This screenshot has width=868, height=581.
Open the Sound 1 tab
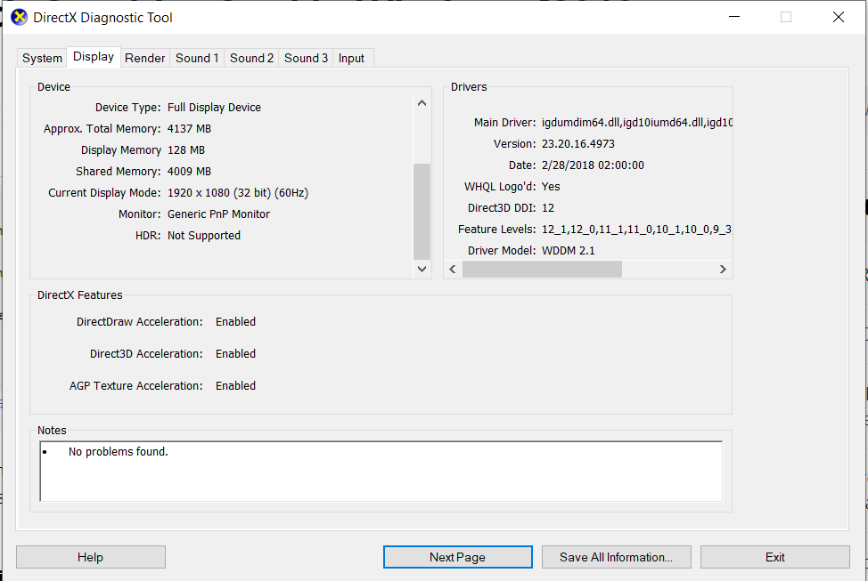coord(197,58)
